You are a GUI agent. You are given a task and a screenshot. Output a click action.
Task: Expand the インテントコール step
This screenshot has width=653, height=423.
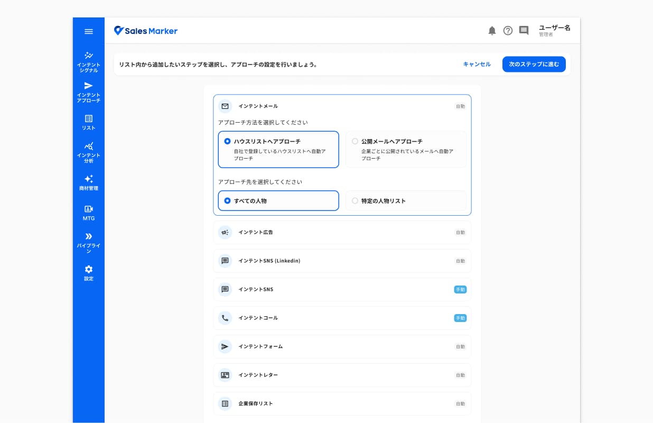[342, 318]
